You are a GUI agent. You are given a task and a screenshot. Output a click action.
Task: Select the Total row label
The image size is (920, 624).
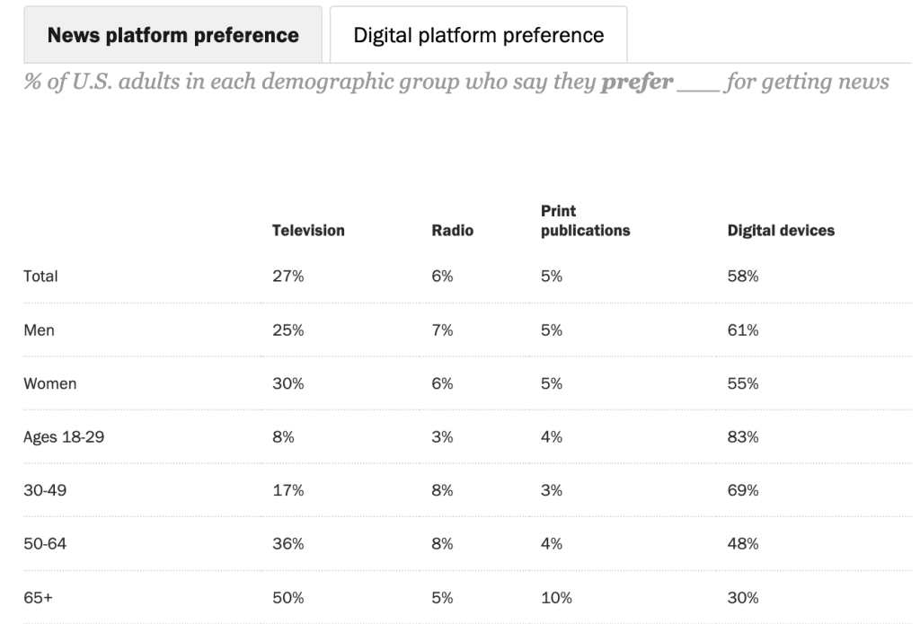click(40, 277)
